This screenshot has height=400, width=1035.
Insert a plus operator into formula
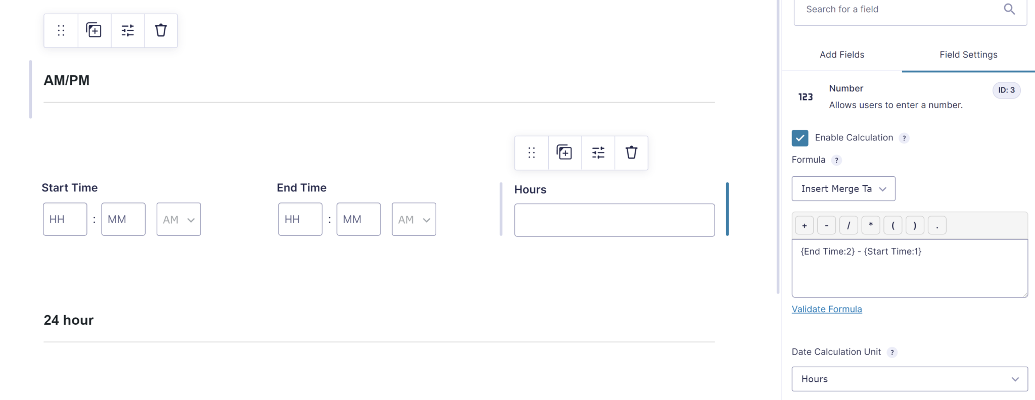coord(805,226)
